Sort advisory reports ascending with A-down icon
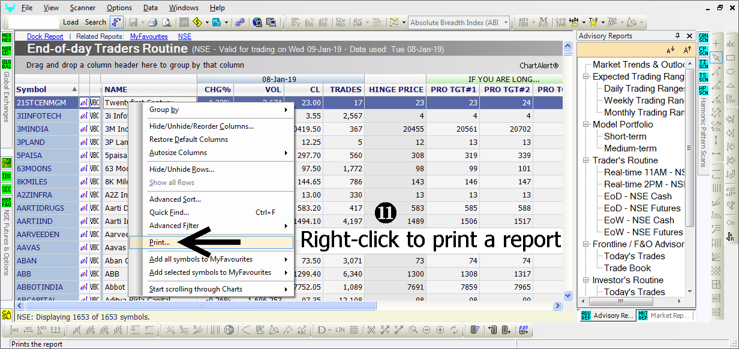 670,50
